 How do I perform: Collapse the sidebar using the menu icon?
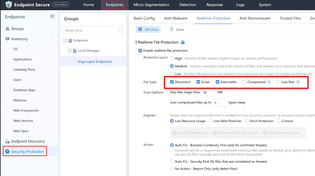coord(52,17)
